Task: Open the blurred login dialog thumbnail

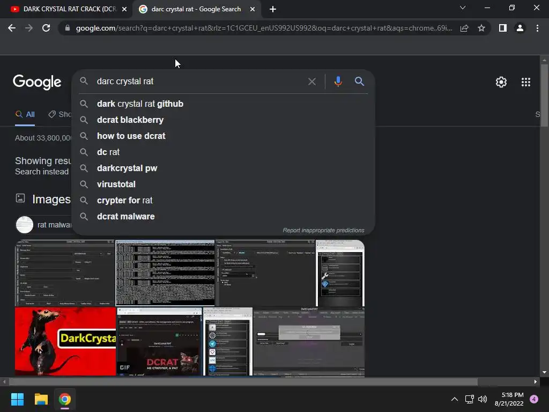Action: 309,341
